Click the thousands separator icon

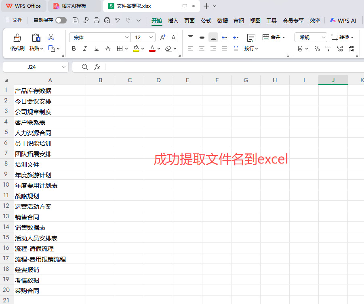(328, 49)
